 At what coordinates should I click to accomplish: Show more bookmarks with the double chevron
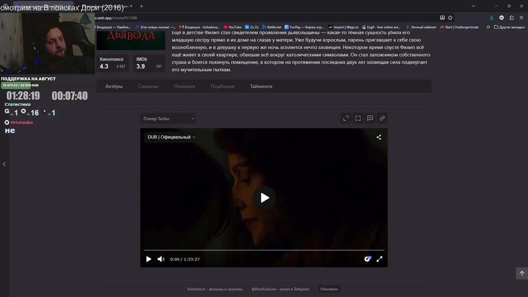click(488, 27)
